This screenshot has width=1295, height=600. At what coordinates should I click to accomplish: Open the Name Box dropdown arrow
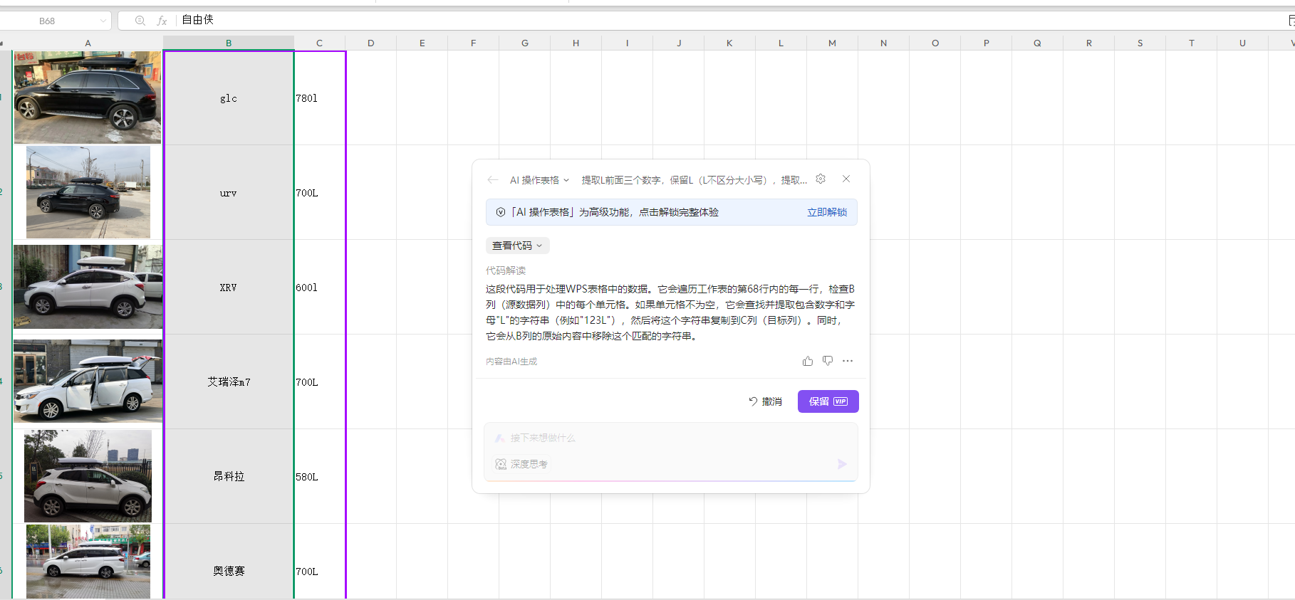point(103,21)
